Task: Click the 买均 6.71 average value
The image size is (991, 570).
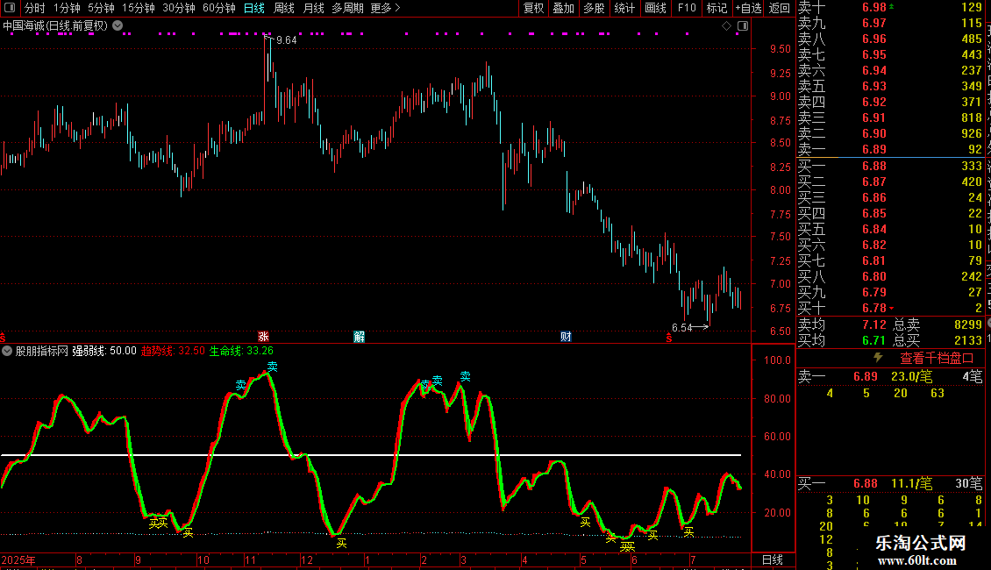Action: 874,340
